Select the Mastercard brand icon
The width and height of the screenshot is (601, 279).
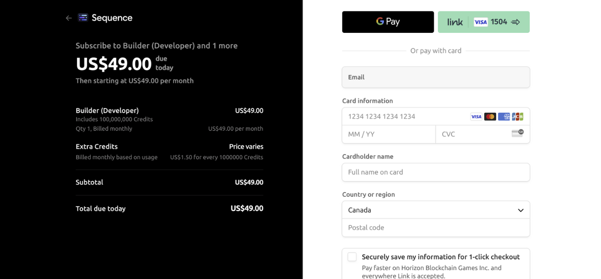490,116
